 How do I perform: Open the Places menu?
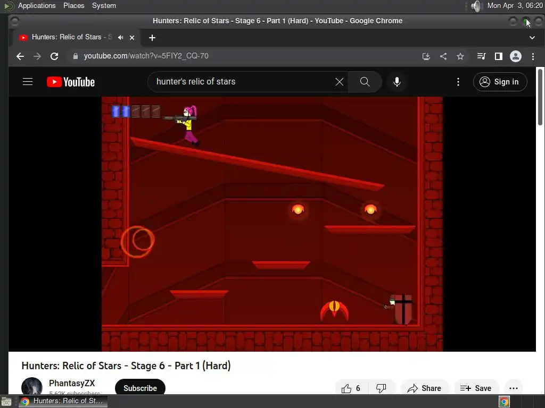(x=73, y=5)
